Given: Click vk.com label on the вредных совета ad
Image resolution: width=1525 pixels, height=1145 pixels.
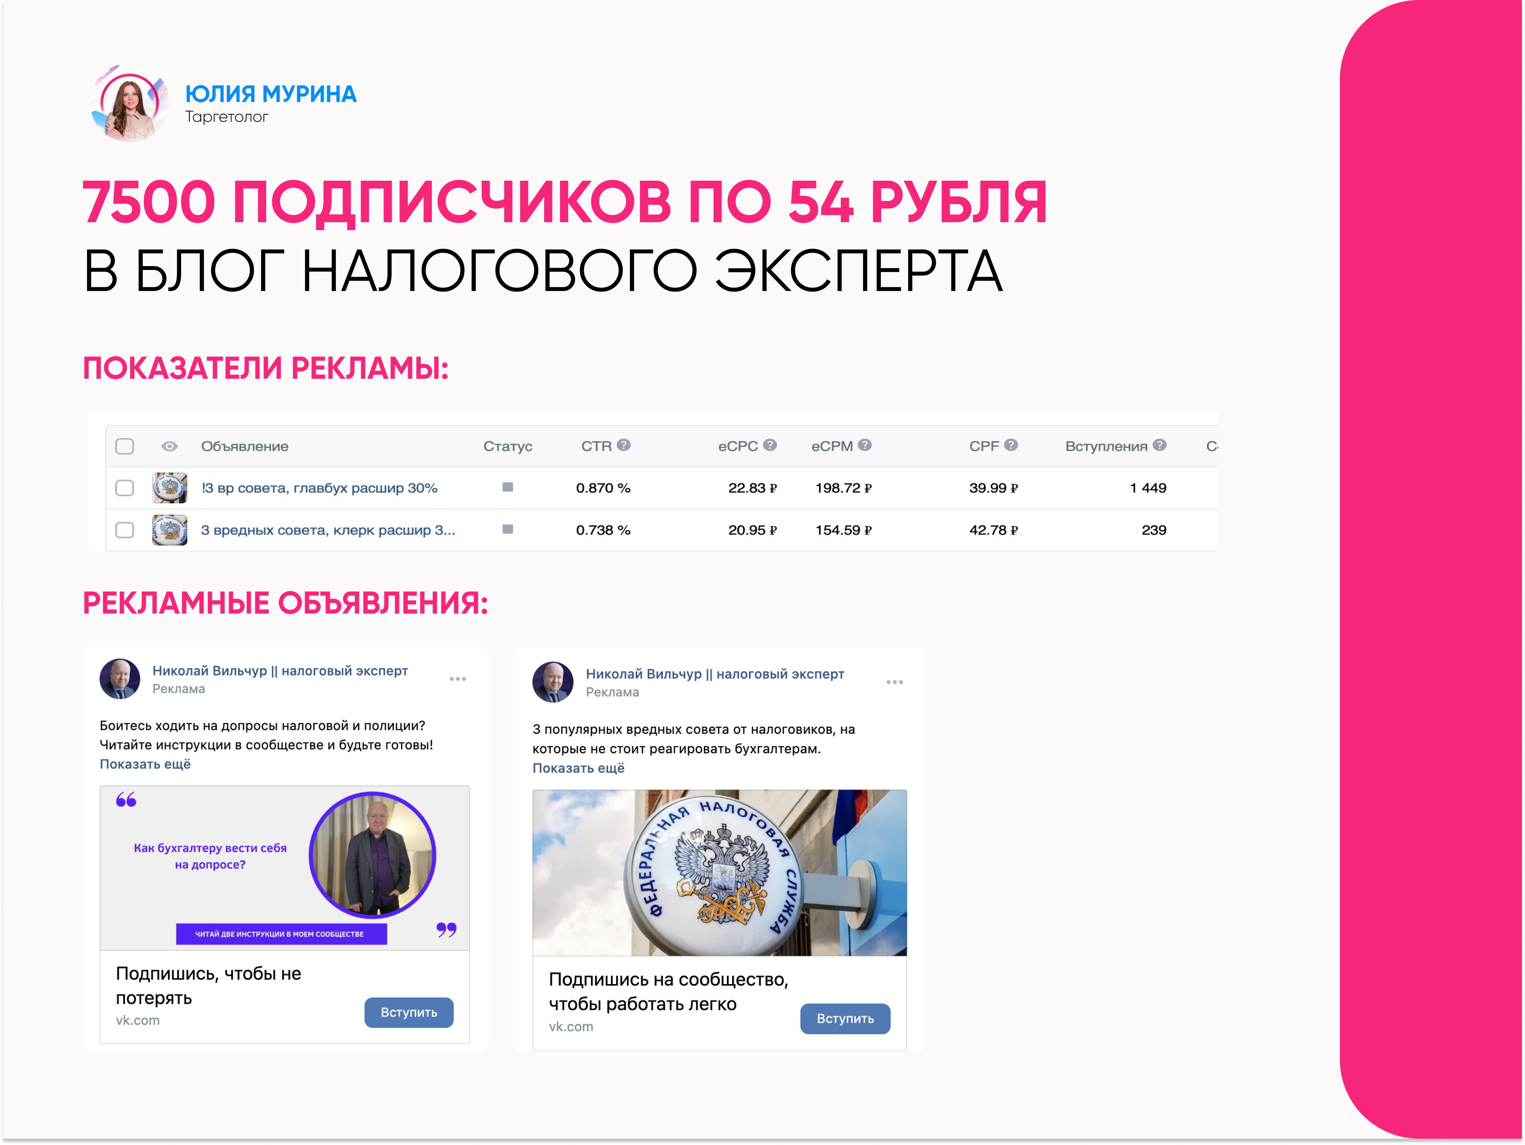Looking at the screenshot, I should pyautogui.click(x=571, y=1027).
